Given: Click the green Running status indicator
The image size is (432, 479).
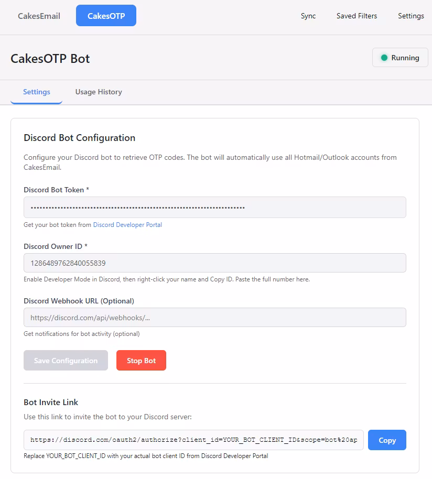Looking at the screenshot, I should pos(384,58).
